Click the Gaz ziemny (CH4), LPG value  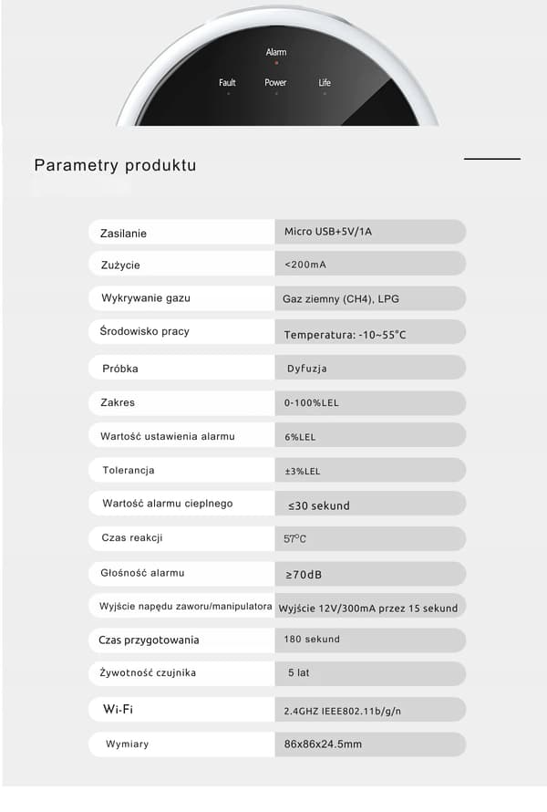(x=341, y=299)
